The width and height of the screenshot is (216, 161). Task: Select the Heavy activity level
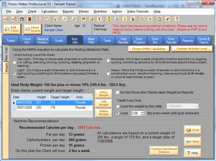[x=108, y=74]
